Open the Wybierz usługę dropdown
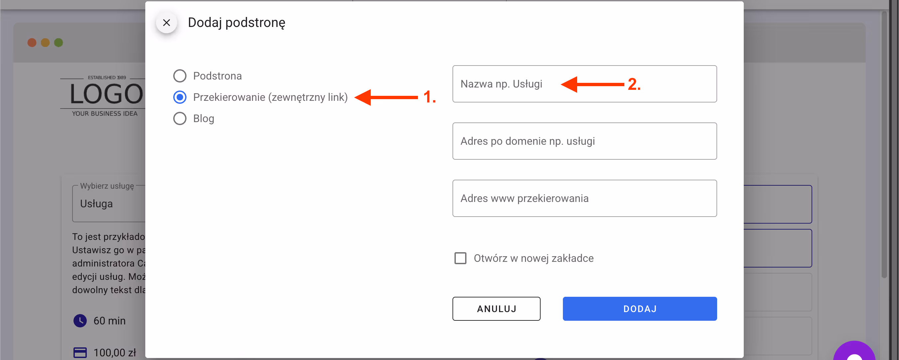Viewport: 899px width, 360px height. (108, 204)
